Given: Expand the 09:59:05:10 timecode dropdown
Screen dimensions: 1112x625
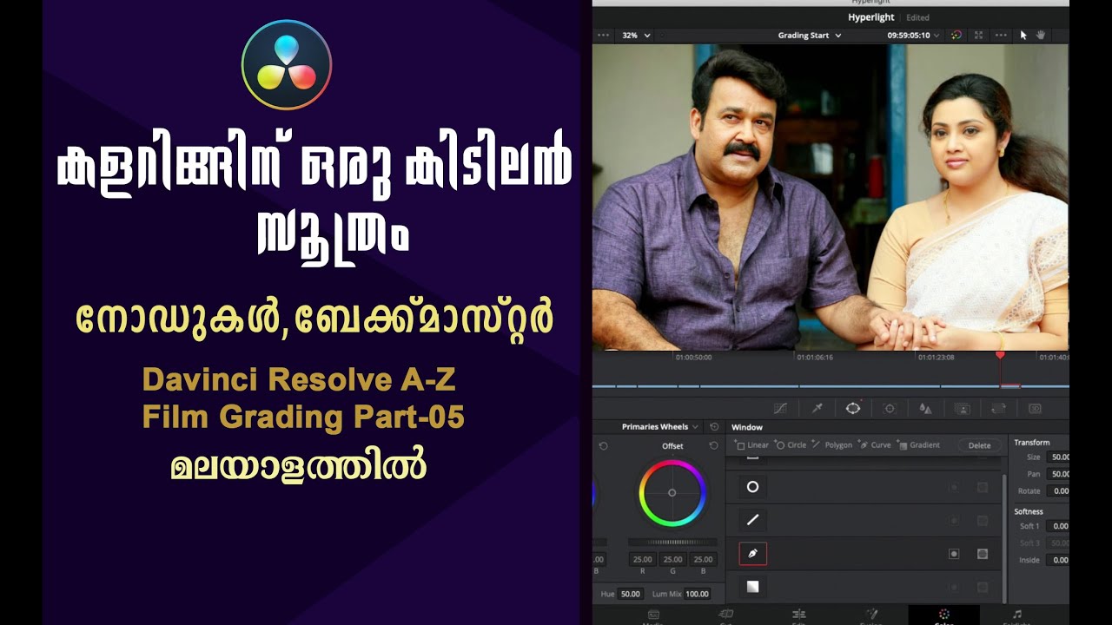Looking at the screenshot, I should tap(913, 36).
